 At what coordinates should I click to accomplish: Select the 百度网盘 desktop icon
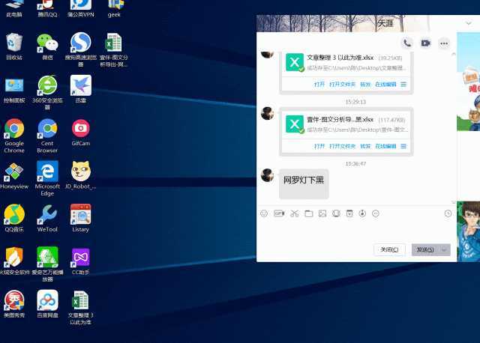[47, 304]
